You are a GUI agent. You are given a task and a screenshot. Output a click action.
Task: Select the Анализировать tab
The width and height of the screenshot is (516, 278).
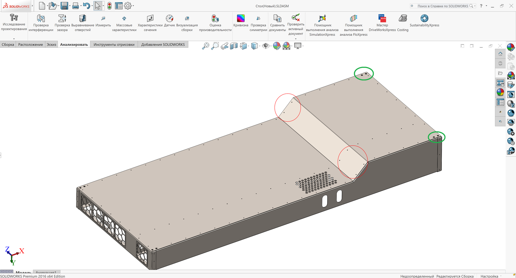pos(74,45)
